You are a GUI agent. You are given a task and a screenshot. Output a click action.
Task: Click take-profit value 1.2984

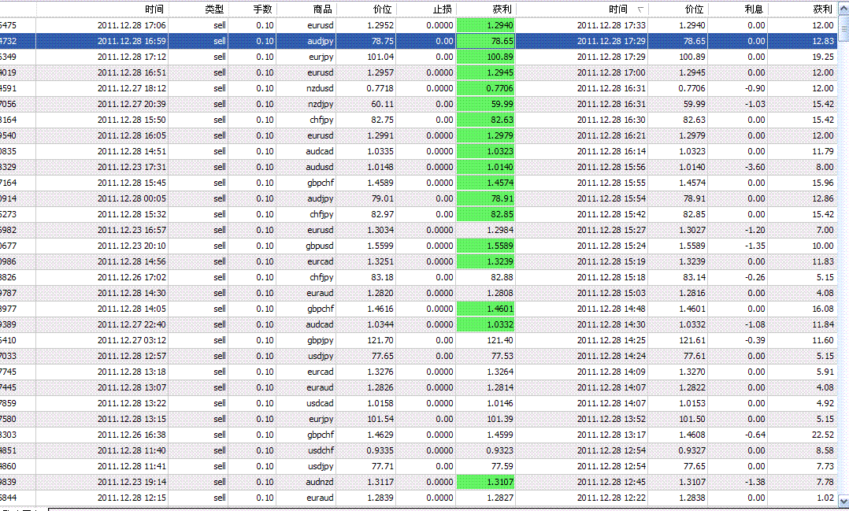click(x=500, y=230)
